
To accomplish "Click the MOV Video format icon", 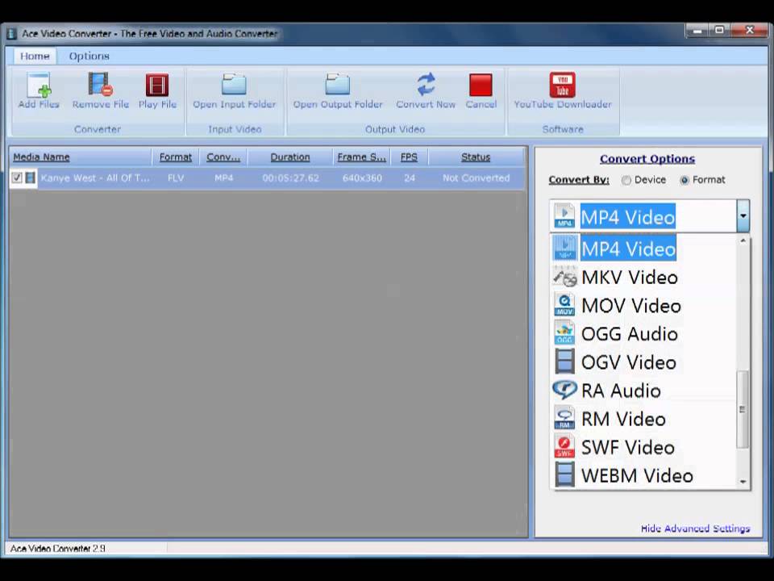I will pos(564,305).
